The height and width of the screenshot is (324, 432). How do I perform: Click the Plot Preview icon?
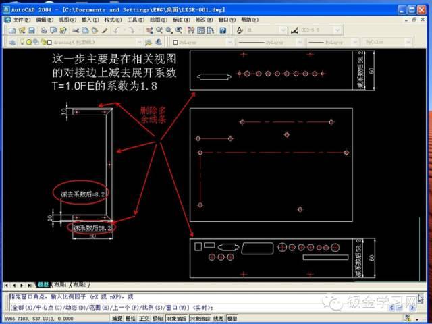pos(53,30)
